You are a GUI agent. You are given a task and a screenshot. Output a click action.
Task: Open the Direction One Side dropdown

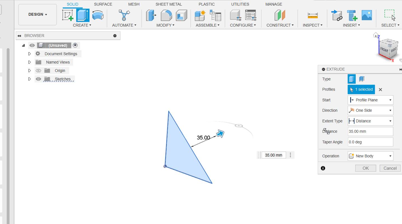pyautogui.click(x=370, y=110)
